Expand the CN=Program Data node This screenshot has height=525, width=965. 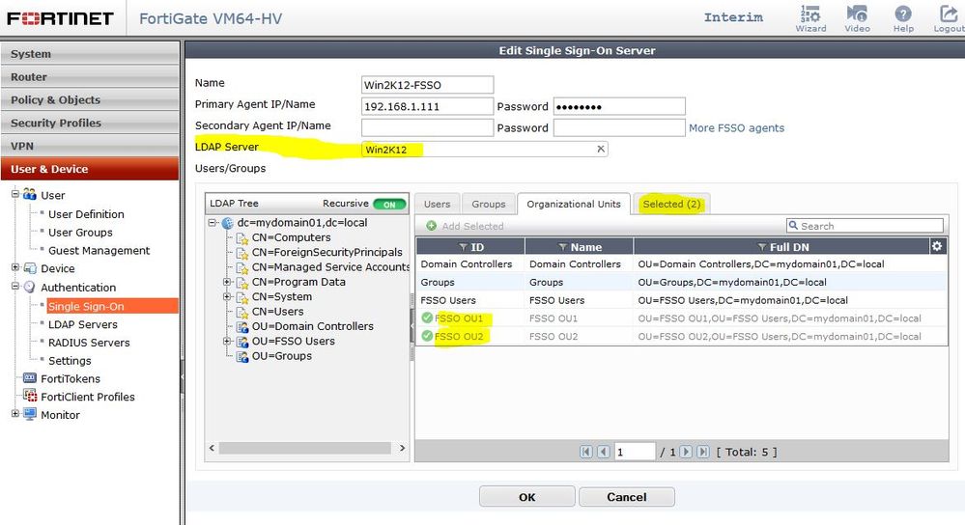click(227, 282)
